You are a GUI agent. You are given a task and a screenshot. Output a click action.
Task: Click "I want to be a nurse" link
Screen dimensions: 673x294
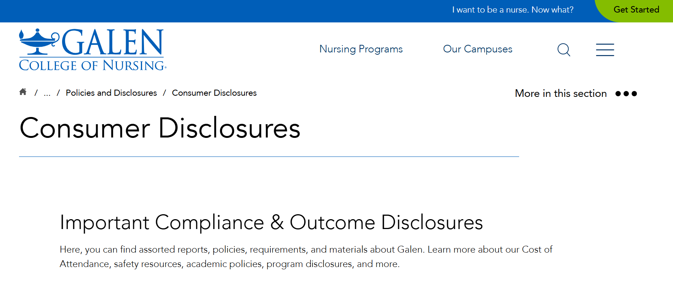coord(513,10)
